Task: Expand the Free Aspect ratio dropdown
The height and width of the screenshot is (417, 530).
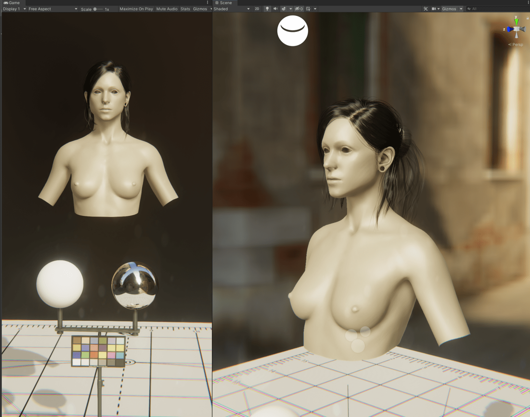Action: pyautogui.click(x=53, y=9)
